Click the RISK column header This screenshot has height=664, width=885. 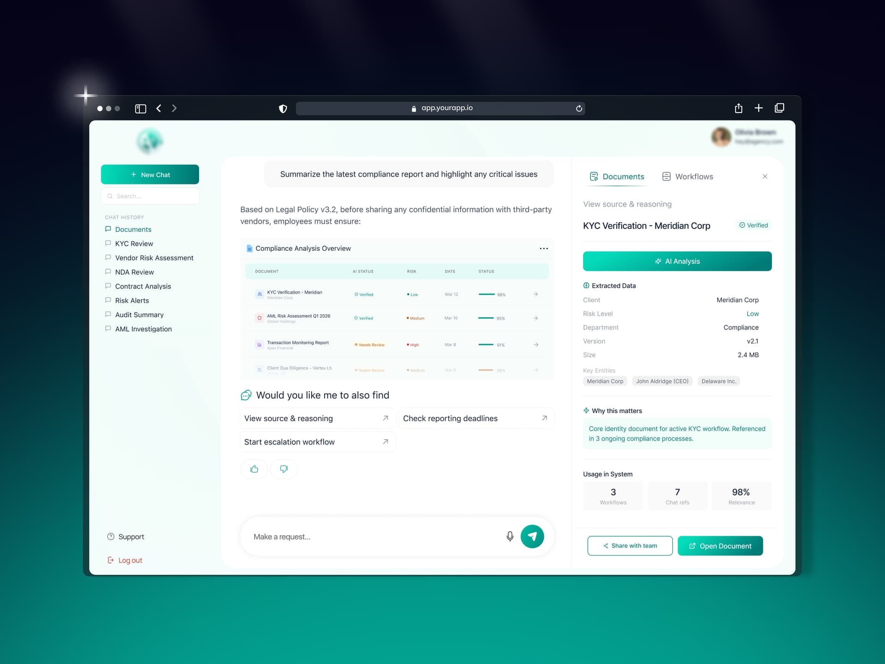coord(412,272)
